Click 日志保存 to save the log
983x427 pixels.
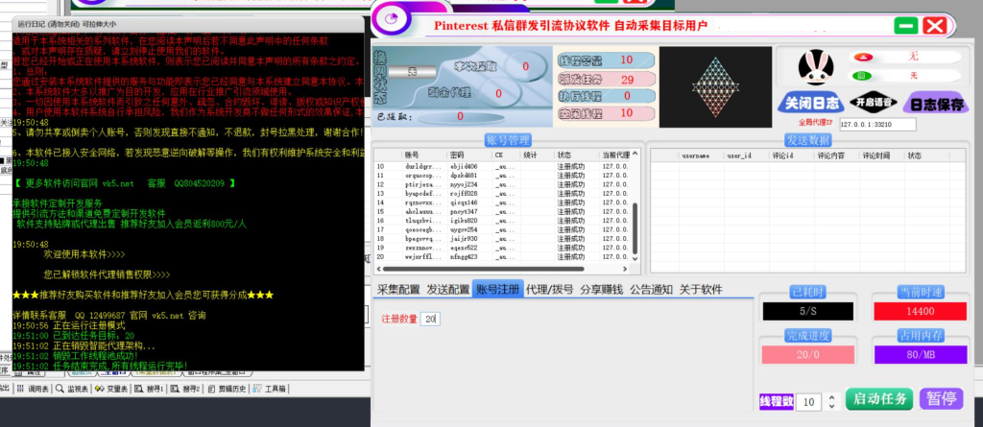pyautogui.click(x=936, y=104)
